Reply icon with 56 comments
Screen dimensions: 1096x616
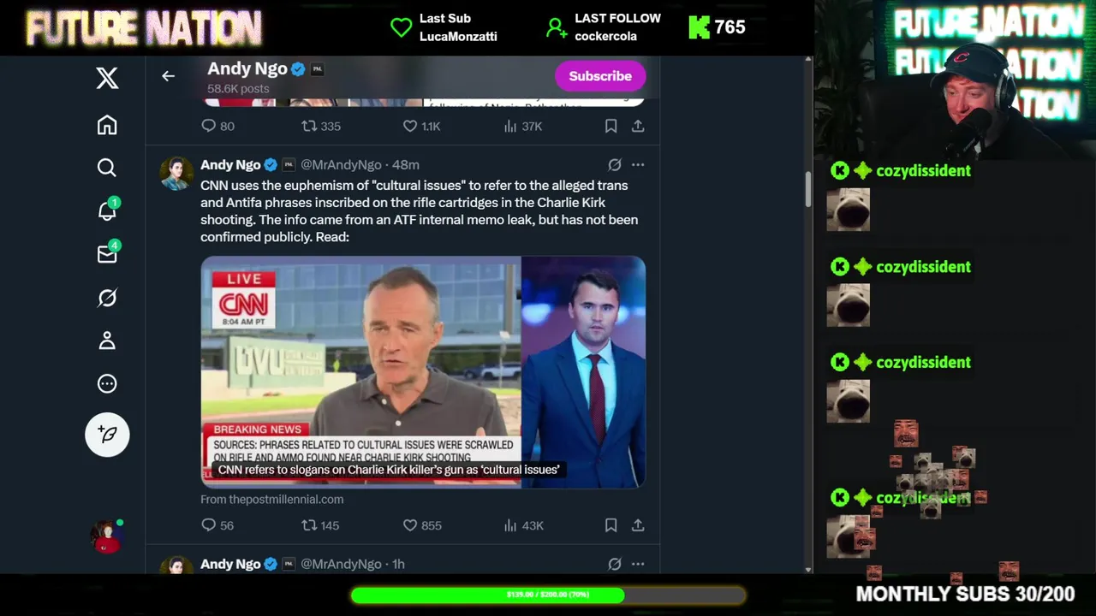click(x=208, y=525)
